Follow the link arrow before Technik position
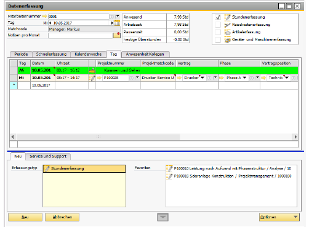 [263, 78]
